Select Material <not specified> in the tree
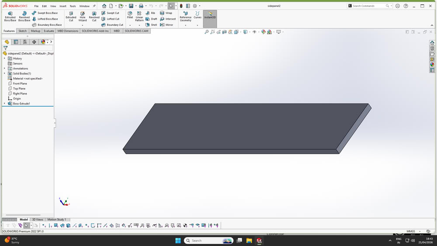Screen dimensions: 437x246 (x=25, y=78)
